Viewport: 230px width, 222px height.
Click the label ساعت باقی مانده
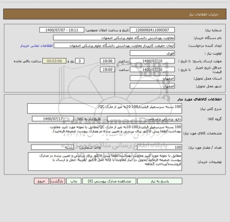coord(28,61)
